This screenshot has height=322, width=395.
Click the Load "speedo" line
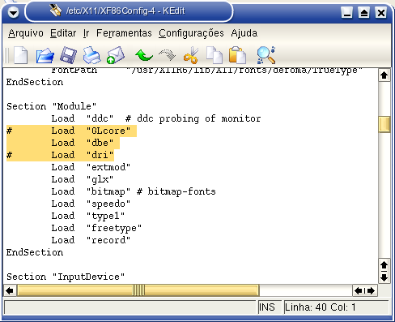click(91, 204)
